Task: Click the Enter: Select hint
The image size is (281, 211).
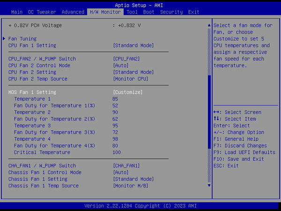Action: (231, 126)
